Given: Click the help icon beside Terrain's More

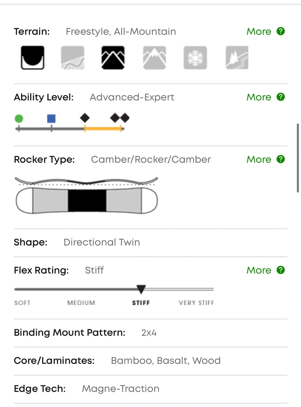Looking at the screenshot, I should [281, 31].
